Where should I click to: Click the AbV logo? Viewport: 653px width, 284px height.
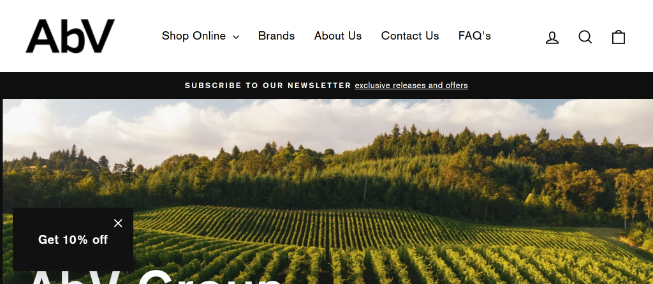[x=70, y=36]
